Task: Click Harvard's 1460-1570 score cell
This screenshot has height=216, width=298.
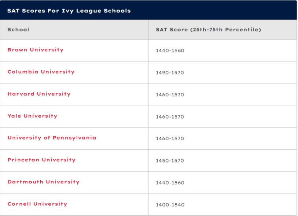Action: [170, 94]
